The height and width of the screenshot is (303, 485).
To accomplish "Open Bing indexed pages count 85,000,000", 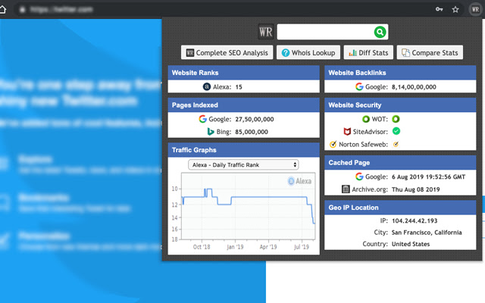I will click(x=252, y=132).
